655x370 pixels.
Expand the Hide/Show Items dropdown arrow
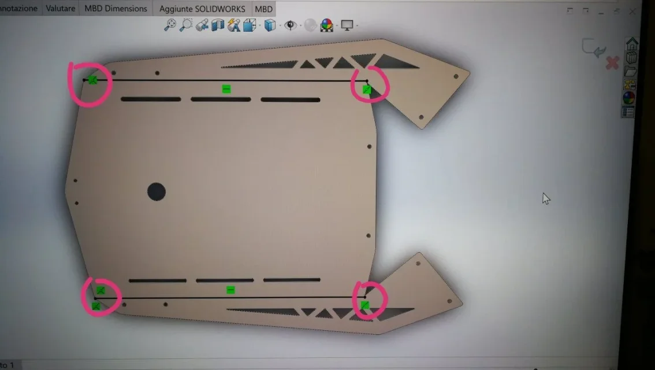pos(300,26)
